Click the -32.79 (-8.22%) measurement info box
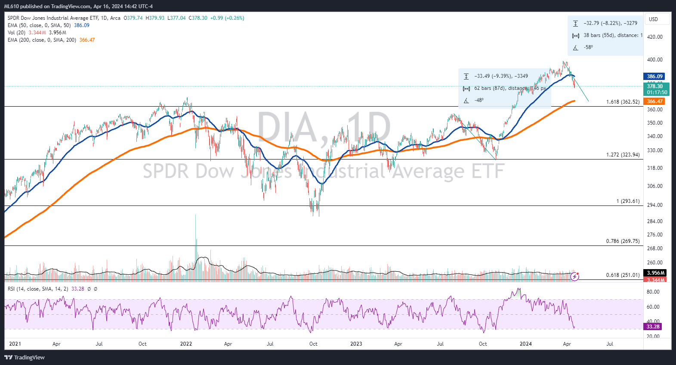Screen dimensions: 676x365 [605, 35]
